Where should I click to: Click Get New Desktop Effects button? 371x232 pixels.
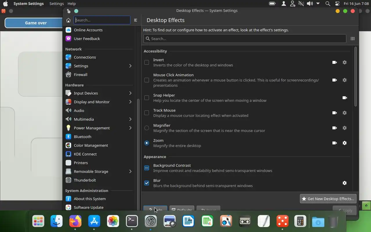pos(328,199)
